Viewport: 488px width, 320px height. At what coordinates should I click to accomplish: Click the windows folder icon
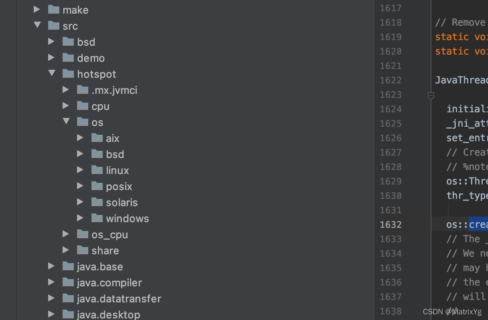pos(97,218)
